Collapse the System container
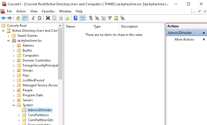Screen dimensions: 207x125 click(14, 105)
